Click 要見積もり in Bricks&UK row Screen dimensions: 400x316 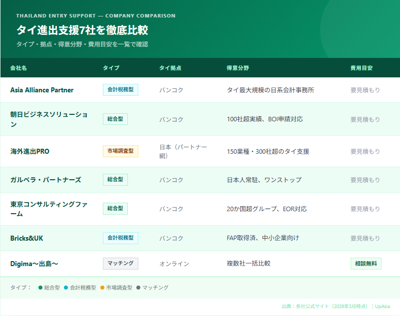365,238
